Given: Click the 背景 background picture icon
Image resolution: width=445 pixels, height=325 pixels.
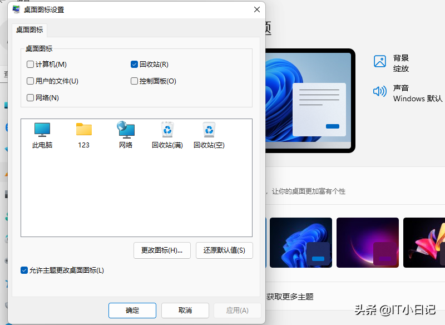Looking at the screenshot, I should [380, 61].
